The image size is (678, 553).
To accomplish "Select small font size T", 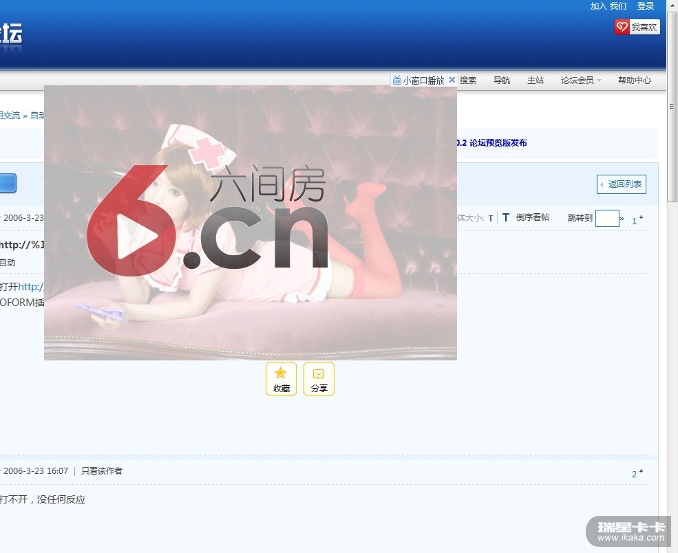I will [x=491, y=218].
